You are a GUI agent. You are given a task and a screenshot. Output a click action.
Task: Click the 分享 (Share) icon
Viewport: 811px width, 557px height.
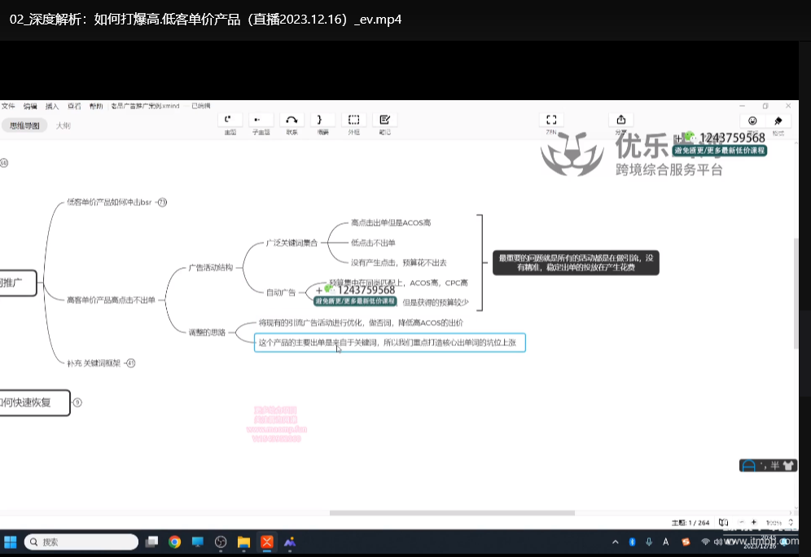(621, 120)
